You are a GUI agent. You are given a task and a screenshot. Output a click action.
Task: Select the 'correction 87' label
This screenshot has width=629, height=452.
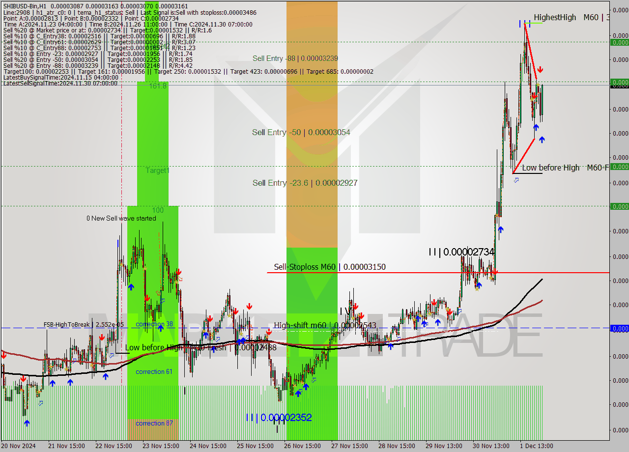[154, 423]
